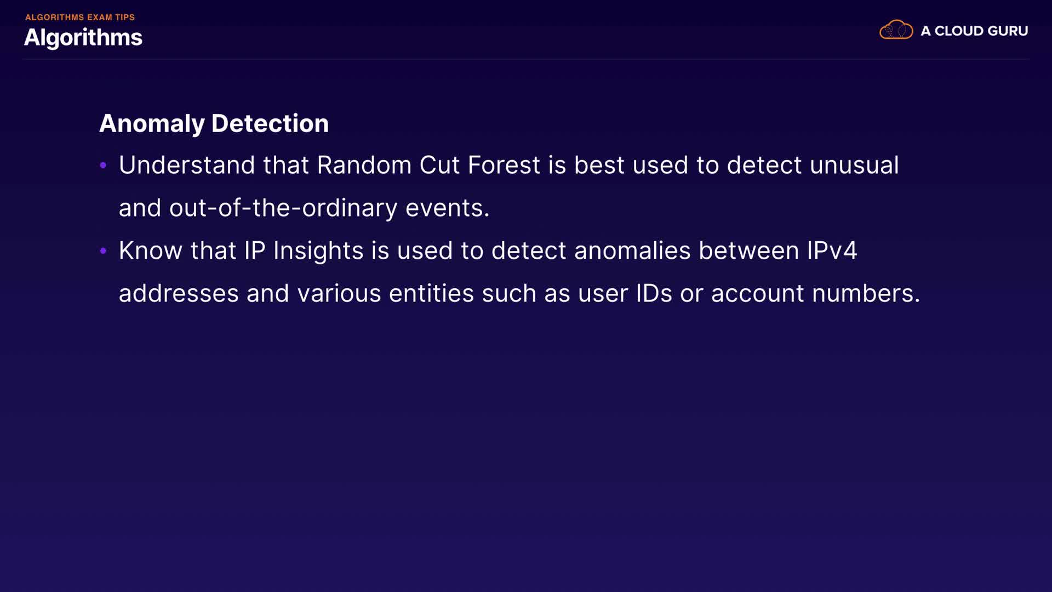Click the word Understand
This screenshot has width=1052, height=592.
click(187, 165)
